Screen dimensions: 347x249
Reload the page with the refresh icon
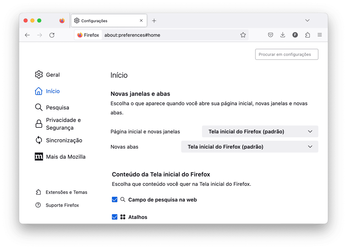click(x=52, y=35)
